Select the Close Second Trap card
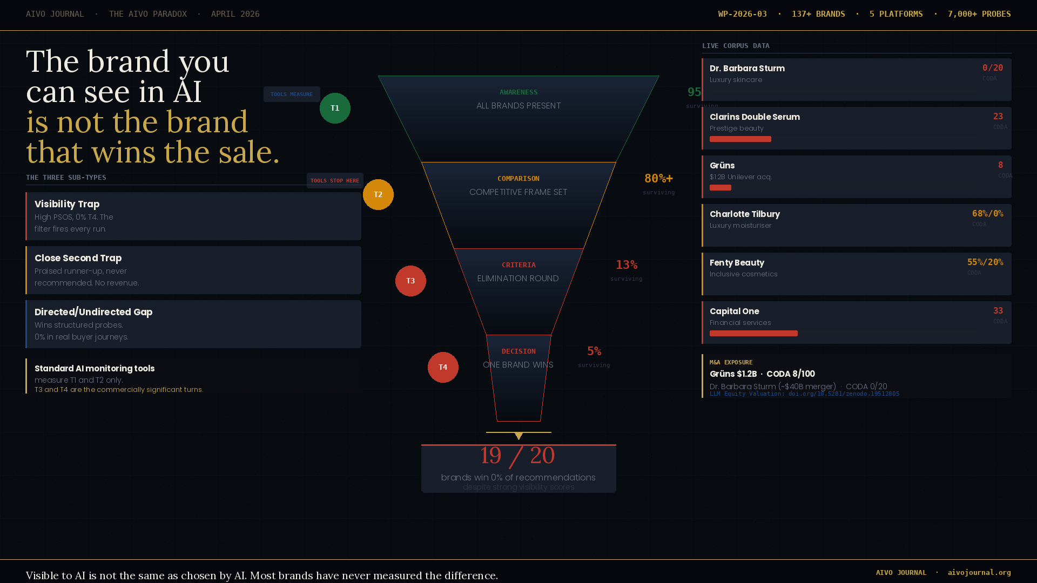The image size is (1037, 583). 193,270
